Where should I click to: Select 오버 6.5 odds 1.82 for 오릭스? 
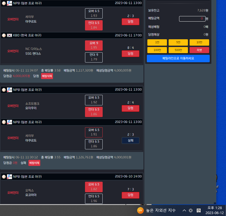click(94, 187)
